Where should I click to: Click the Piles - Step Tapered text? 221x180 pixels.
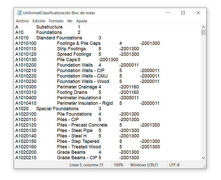[78, 141]
